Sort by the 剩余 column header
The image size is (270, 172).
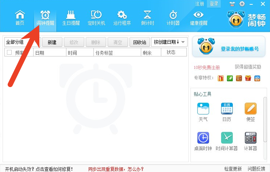coord(151,52)
